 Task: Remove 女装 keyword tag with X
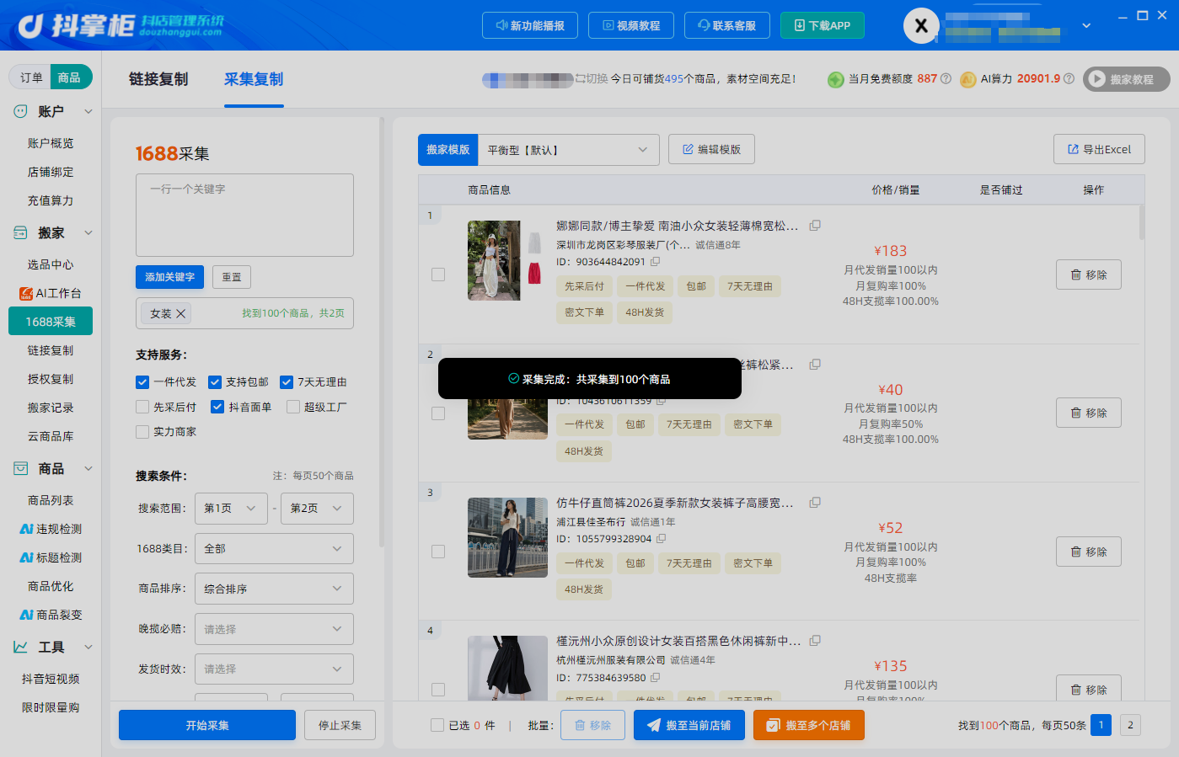180,313
